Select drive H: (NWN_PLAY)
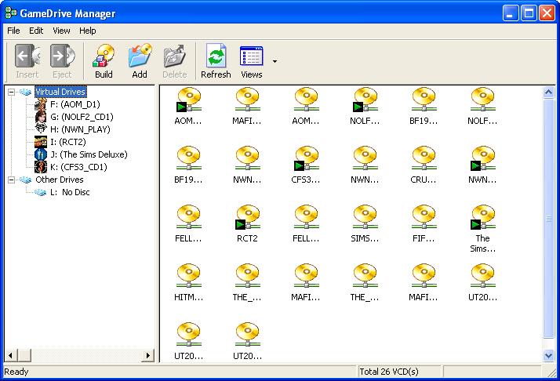 click(x=80, y=129)
